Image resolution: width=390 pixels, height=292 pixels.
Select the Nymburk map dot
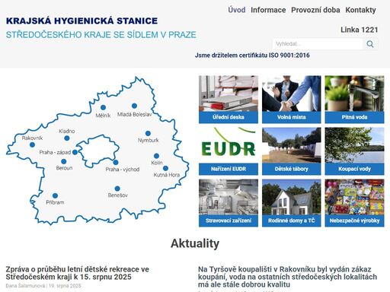tap(148, 133)
